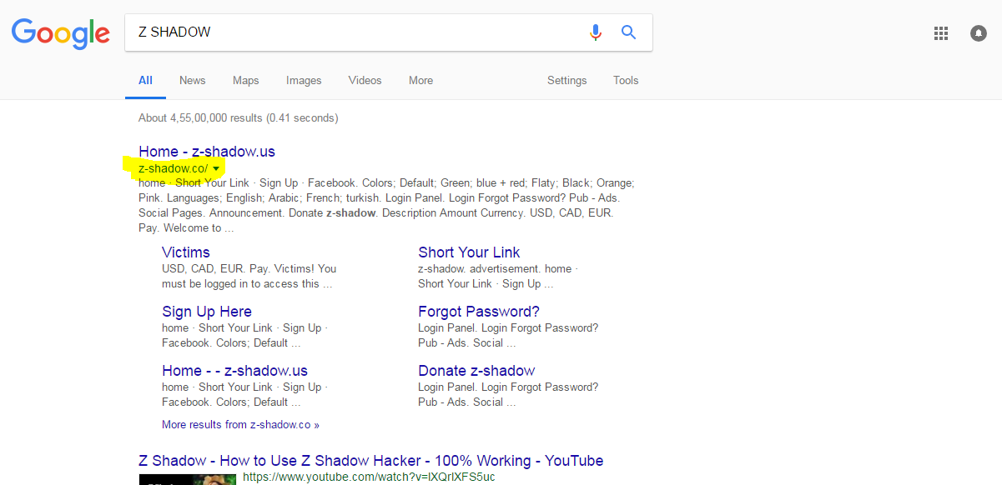The image size is (1002, 485).
Task: Click snippet text 'z-shadow. advertisement. home ·'
Action: [x=498, y=269]
